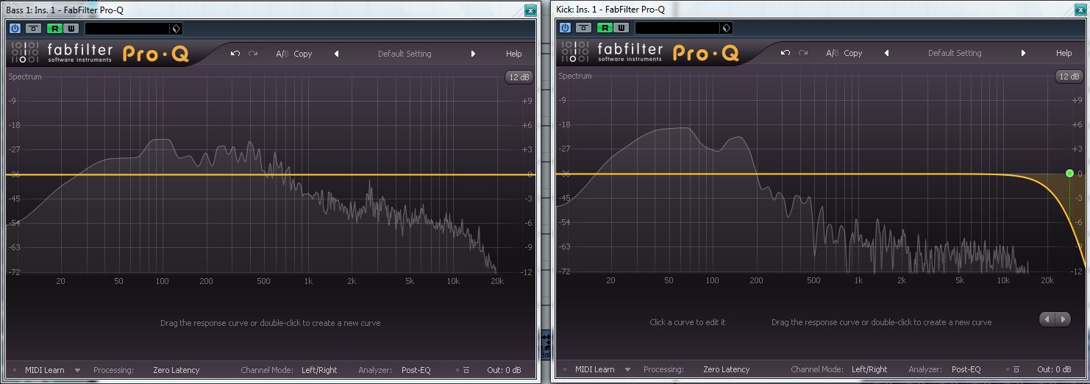Go to previous preset in Kick Pro-Q
The height and width of the screenshot is (384, 1090).
point(887,53)
